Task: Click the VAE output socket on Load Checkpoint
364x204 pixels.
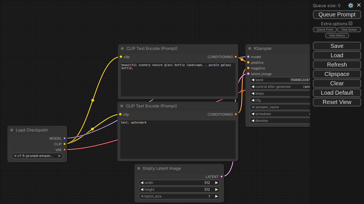Action: 65,150
